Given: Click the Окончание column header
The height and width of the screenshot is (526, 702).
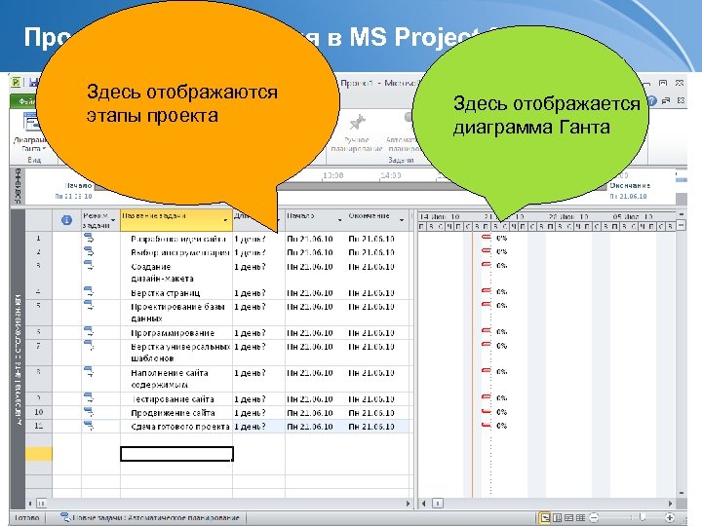Looking at the screenshot, I should click(378, 220).
